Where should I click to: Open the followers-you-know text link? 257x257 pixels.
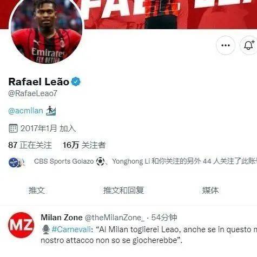pyautogui.click(x=145, y=161)
